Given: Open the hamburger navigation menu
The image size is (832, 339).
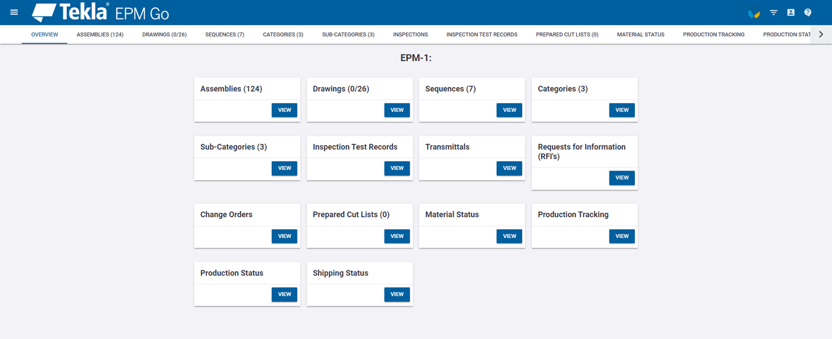Looking at the screenshot, I should point(14,12).
